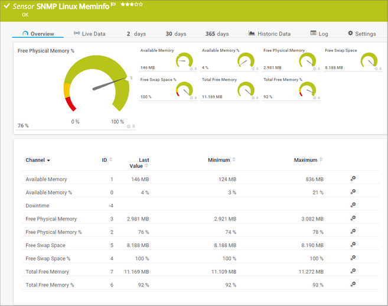Screen dimensions: 388x306
Task: Click the Free Physical Memory small gauge
Action: click(x=307, y=60)
